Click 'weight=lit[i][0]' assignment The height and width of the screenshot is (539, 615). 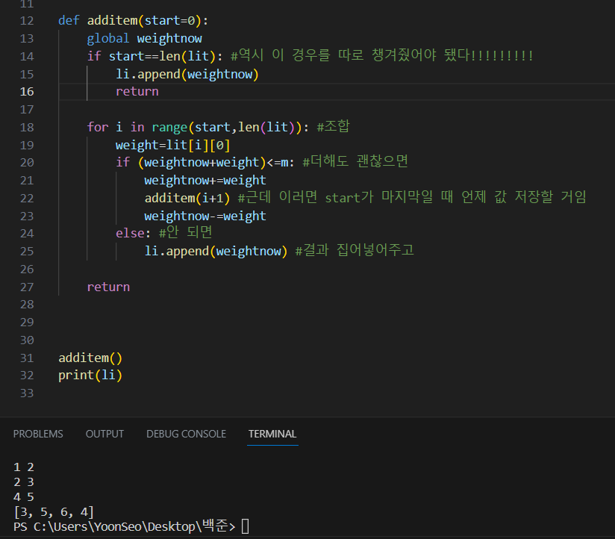(173, 145)
